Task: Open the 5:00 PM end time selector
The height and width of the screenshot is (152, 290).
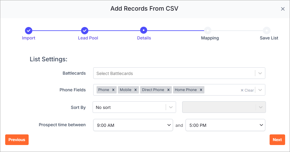Action: coord(225,125)
